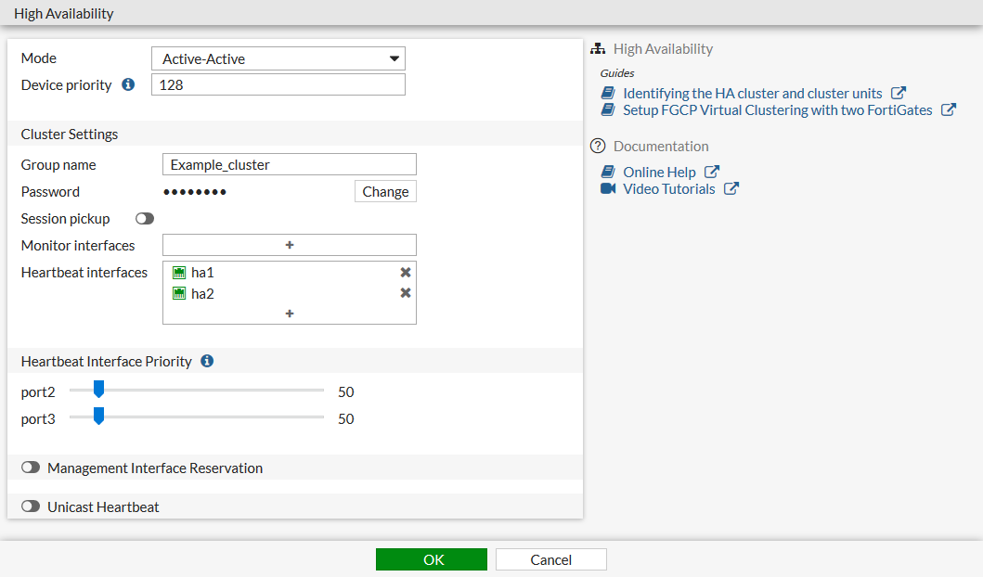The height and width of the screenshot is (577, 983).
Task: Open Identifying the HA cluster guide
Action: 752,93
